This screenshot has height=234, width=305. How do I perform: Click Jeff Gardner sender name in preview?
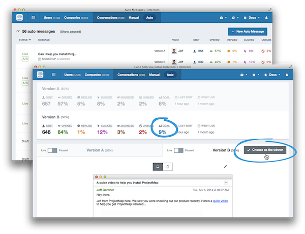tap(105, 190)
